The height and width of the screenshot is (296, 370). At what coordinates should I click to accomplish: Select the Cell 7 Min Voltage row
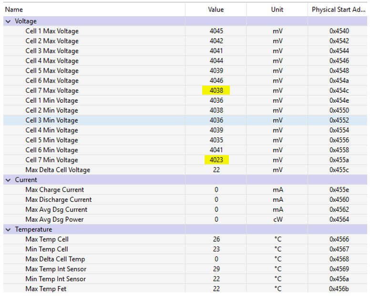(x=185, y=160)
